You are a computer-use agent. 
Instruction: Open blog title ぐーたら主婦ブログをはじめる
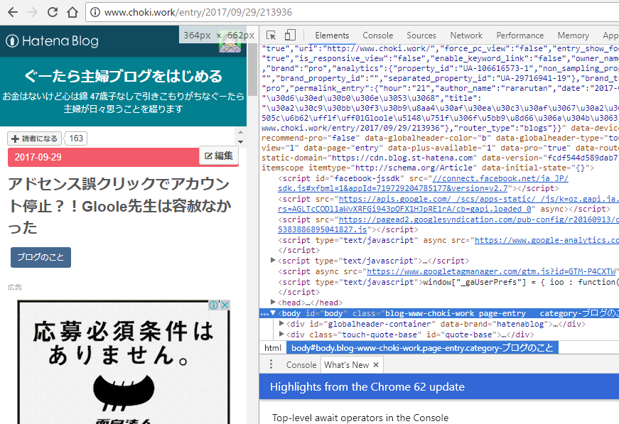point(123,76)
